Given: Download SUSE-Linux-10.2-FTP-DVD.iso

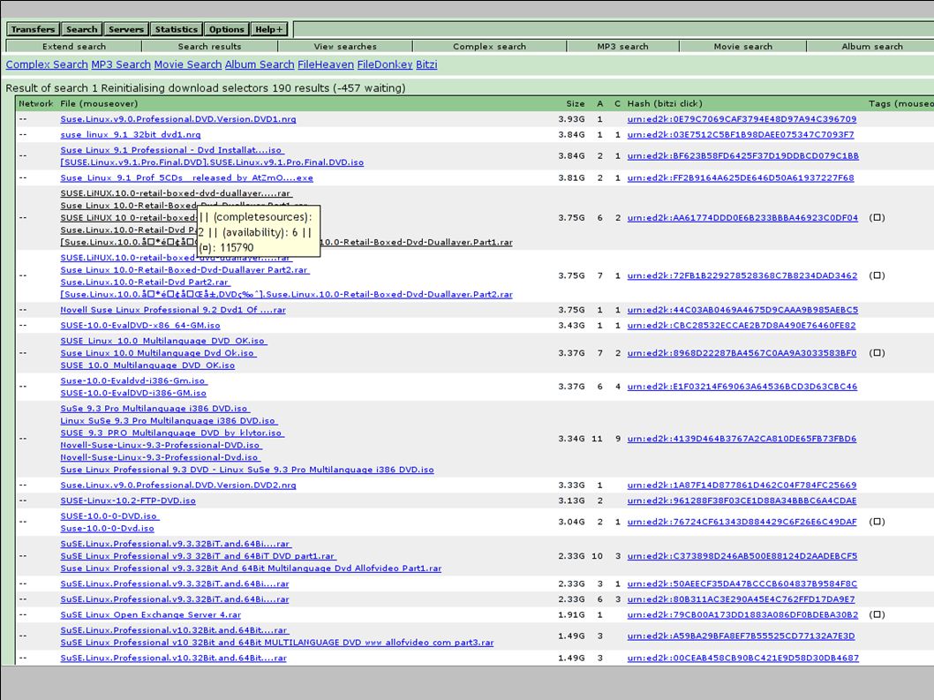Looking at the screenshot, I should [x=128, y=501].
